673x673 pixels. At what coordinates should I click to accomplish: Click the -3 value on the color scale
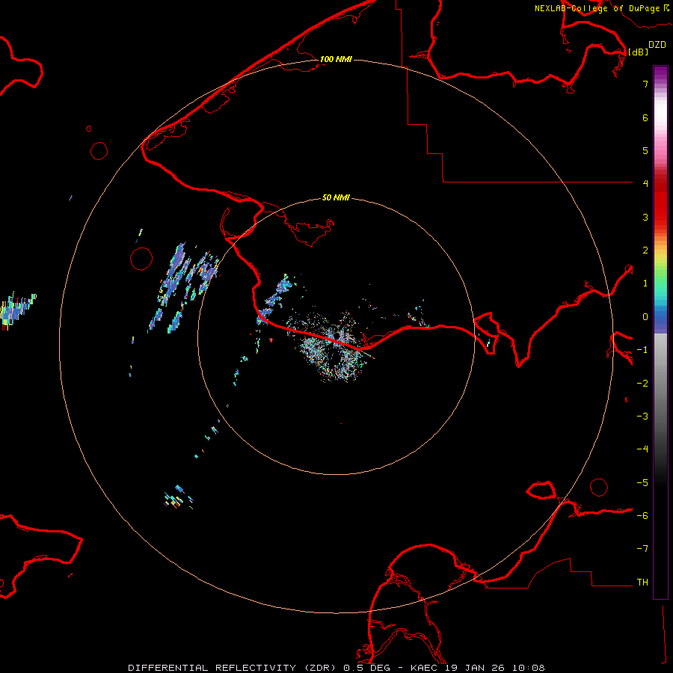(642, 417)
